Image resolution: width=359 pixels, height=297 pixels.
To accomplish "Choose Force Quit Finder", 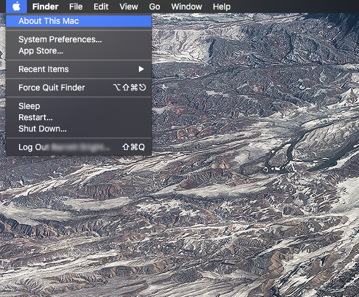I will 51,87.
